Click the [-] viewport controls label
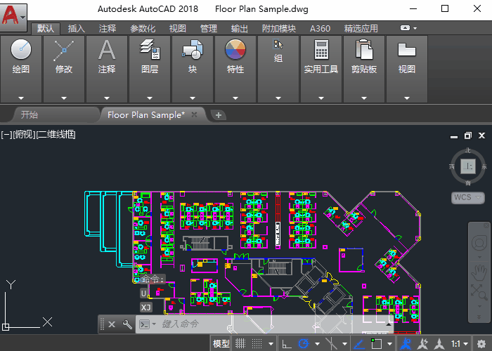492x351 pixels. coord(6,135)
